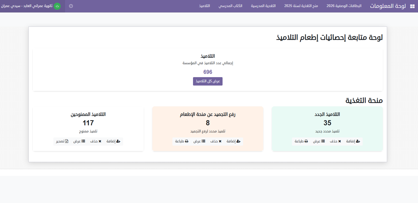Click the عرض كل التلاميذ button

208,81
